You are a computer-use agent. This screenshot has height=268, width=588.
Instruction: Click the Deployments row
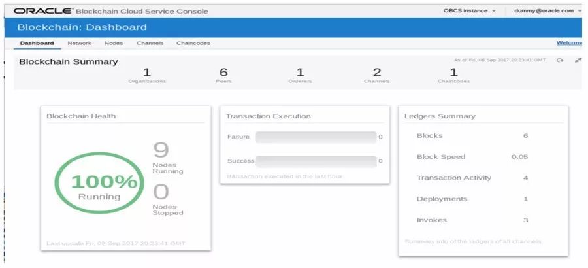(x=472, y=199)
